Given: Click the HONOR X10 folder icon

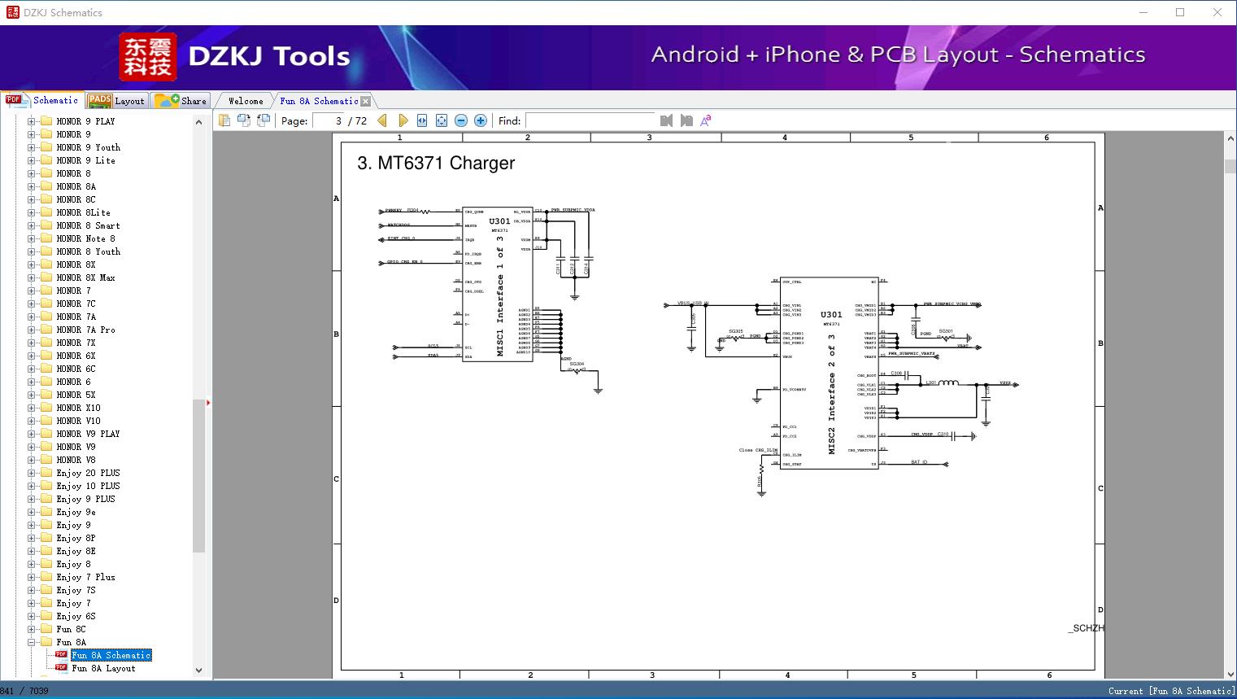Looking at the screenshot, I should coord(46,408).
